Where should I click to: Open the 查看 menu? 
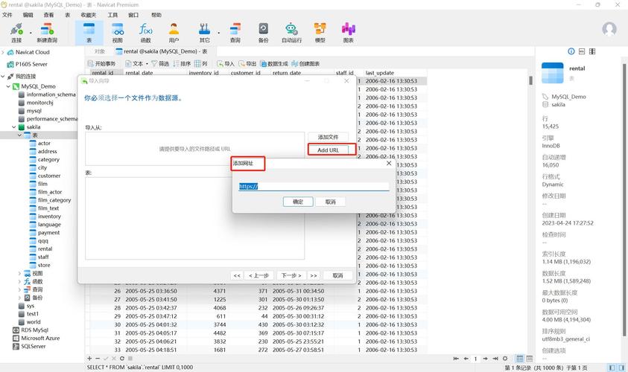click(x=48, y=15)
